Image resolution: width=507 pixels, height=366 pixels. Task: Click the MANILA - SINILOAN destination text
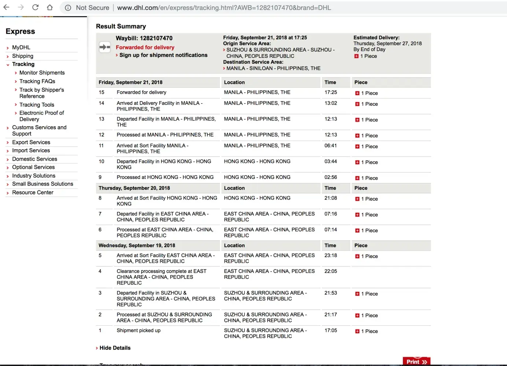click(x=273, y=68)
